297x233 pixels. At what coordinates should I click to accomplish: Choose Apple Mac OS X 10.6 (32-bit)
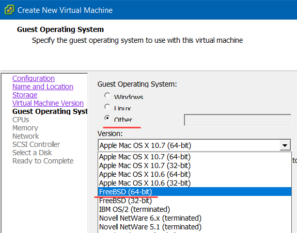coord(195,183)
